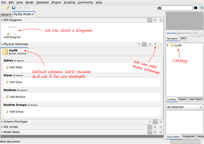Image resolution: width=204 pixels, height=144 pixels.
Task: Click Add Routine item
Action: pyautogui.click(x=16, y=97)
